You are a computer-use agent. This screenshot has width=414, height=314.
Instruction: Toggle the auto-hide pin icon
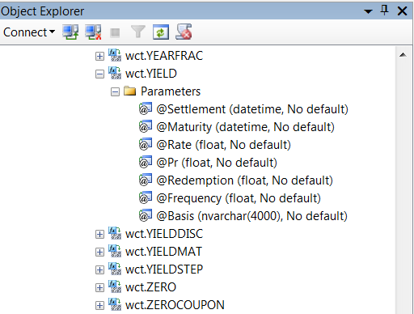coord(384,11)
